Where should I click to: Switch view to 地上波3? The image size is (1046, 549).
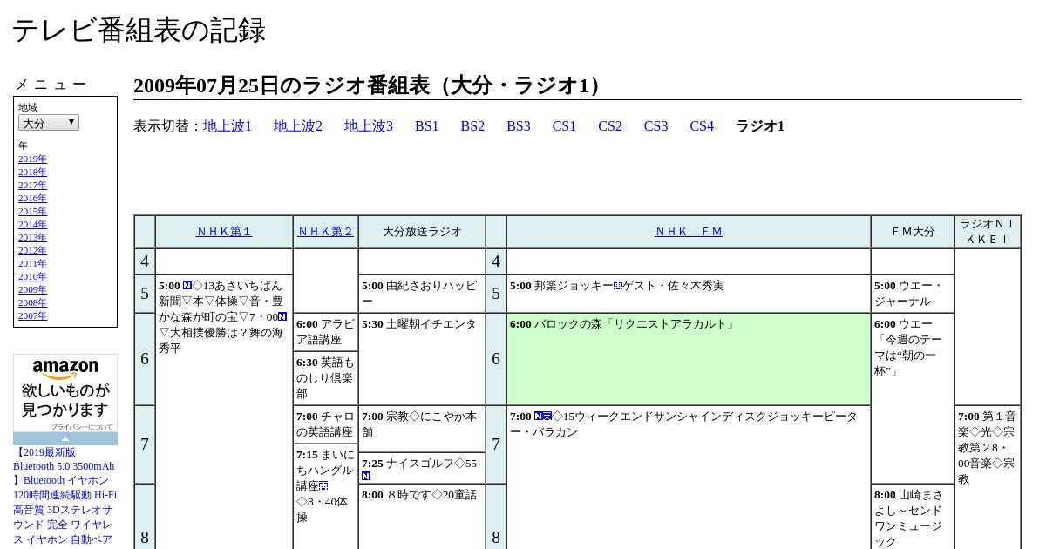pos(369,126)
